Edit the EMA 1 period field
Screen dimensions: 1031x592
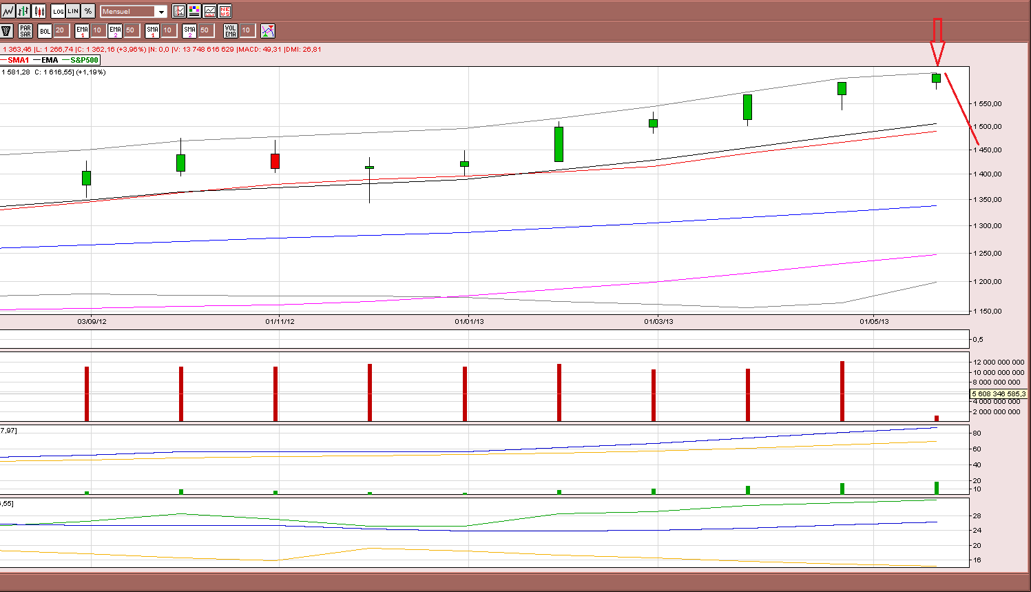point(98,30)
